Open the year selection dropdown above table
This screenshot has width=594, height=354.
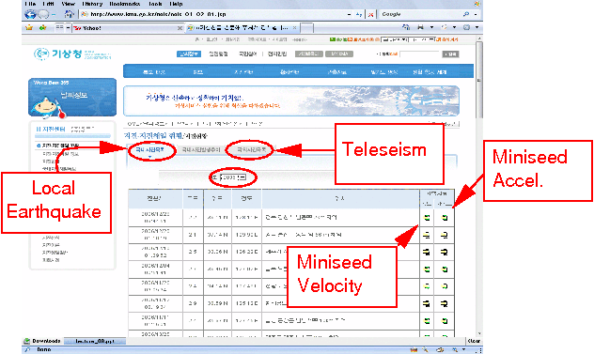(233, 177)
